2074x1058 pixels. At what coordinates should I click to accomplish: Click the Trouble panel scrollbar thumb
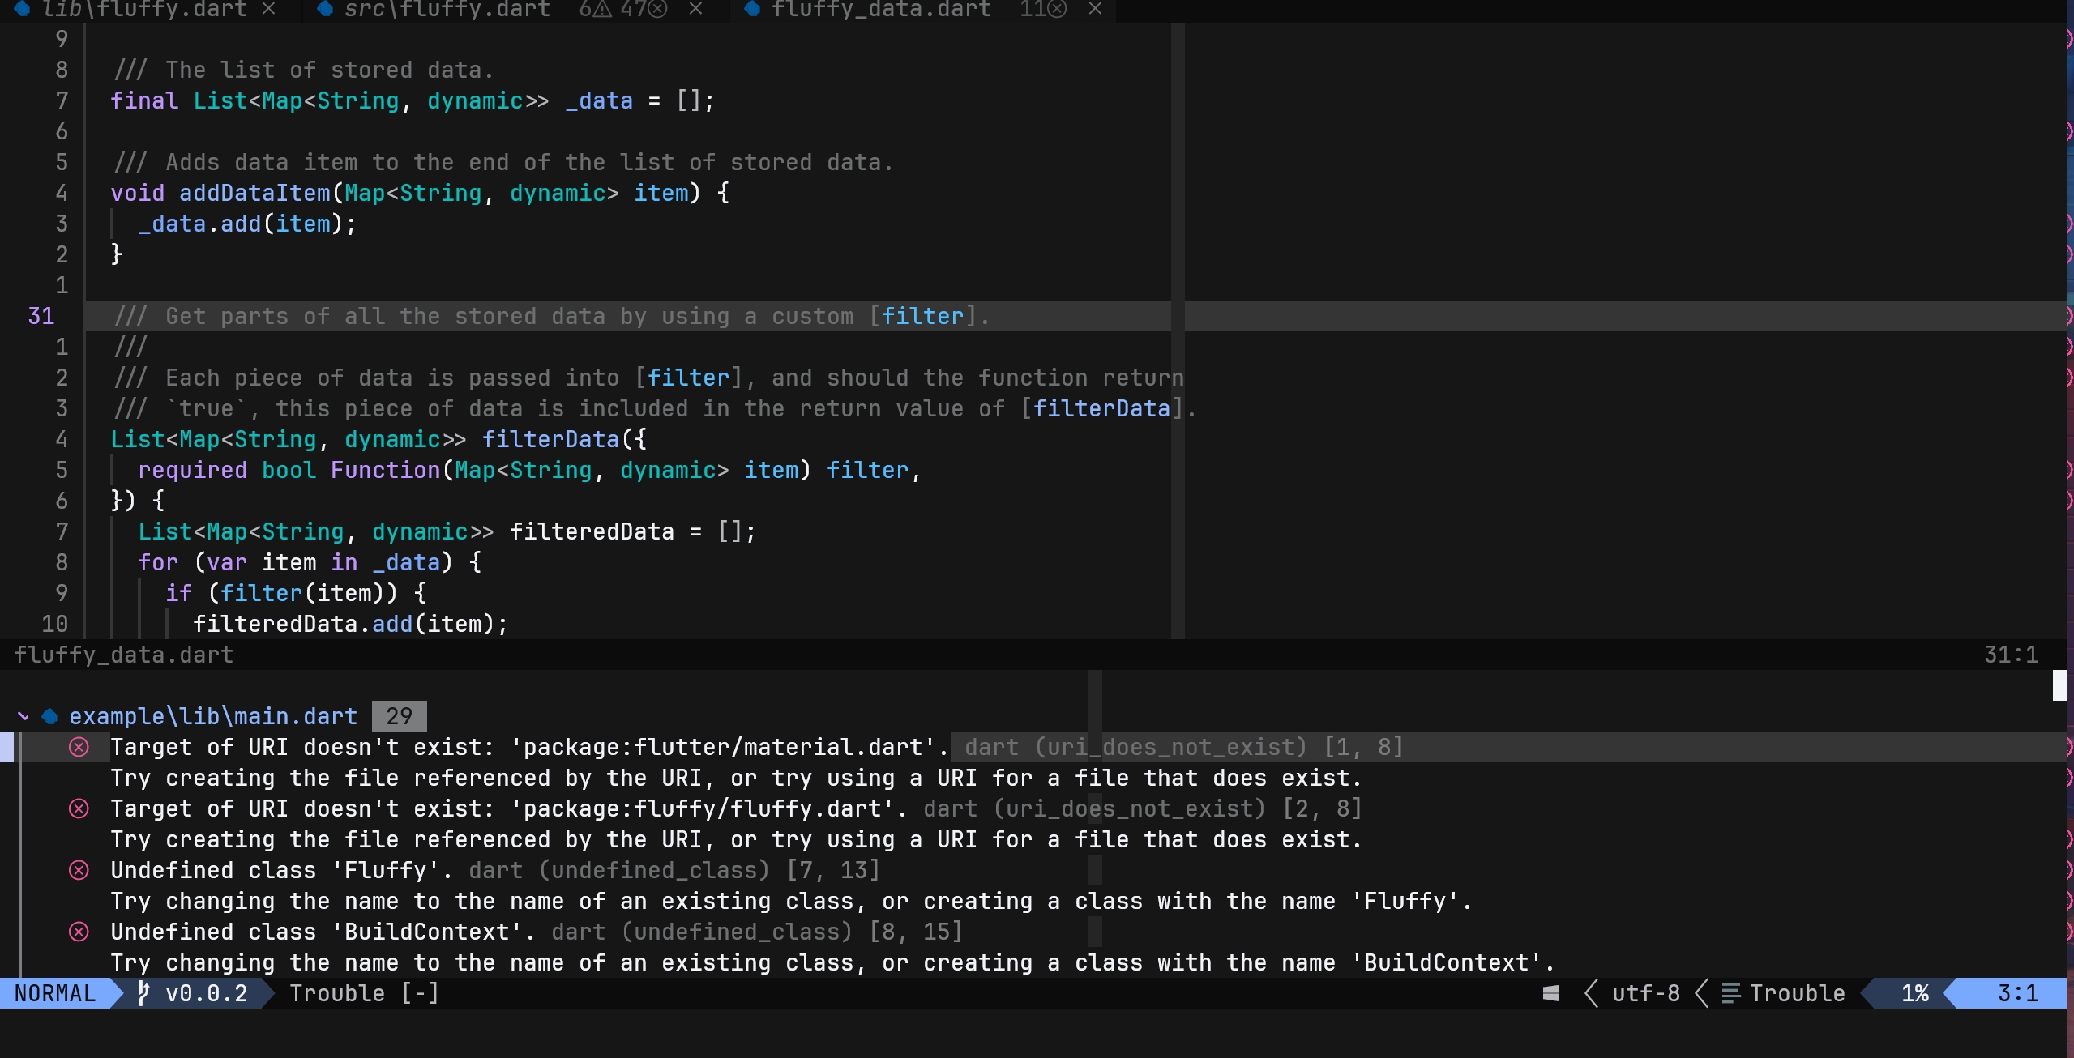2059,685
